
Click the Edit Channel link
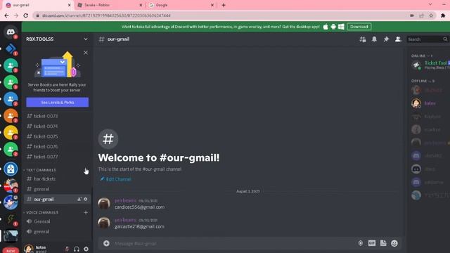coord(115,179)
